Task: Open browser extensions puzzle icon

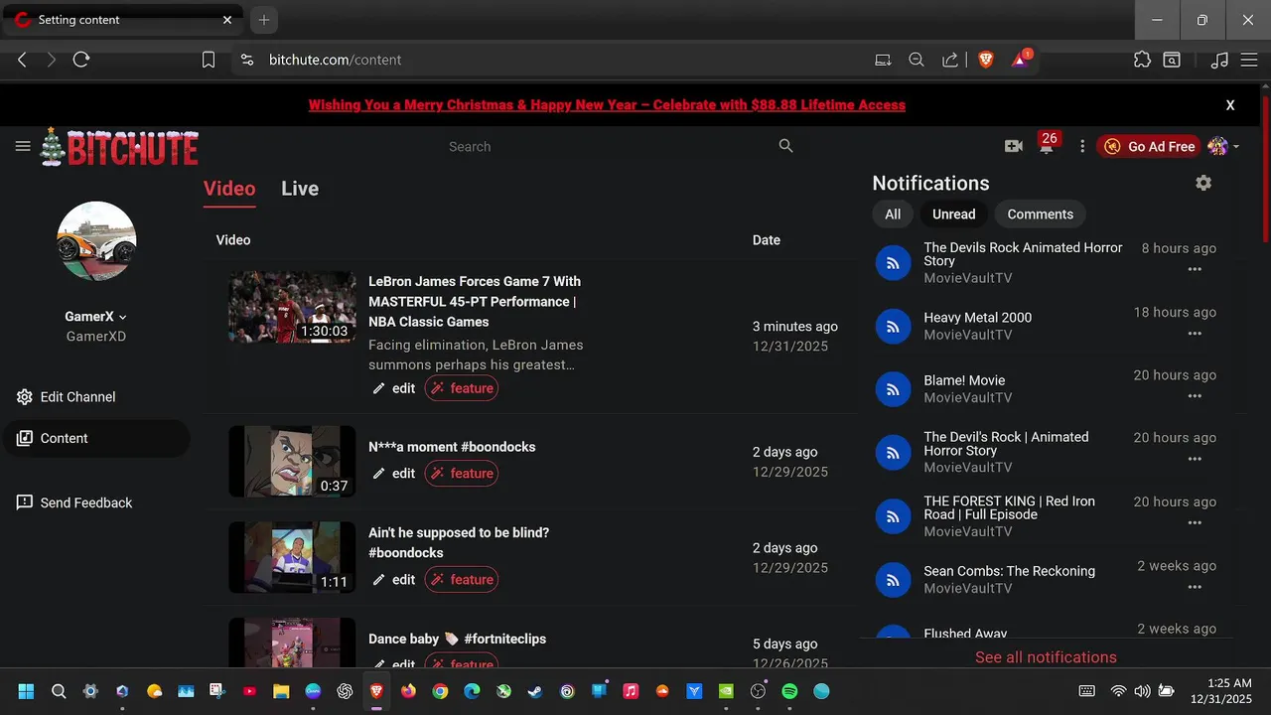Action: (1142, 60)
